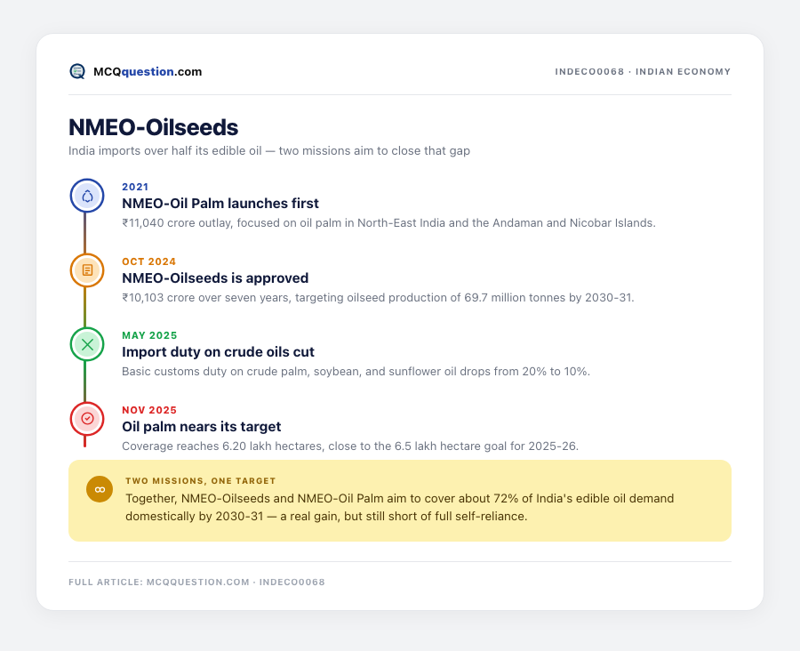Click the 2021 date label
Viewport: 800px width, 651px height.
coord(135,187)
